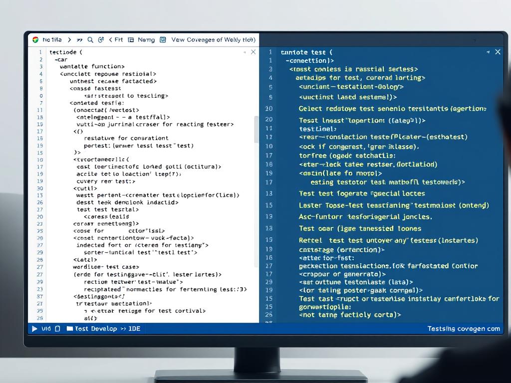Click '<cutil>' line in left editor
This screenshot has height=383, width=511.
[x=85, y=188]
